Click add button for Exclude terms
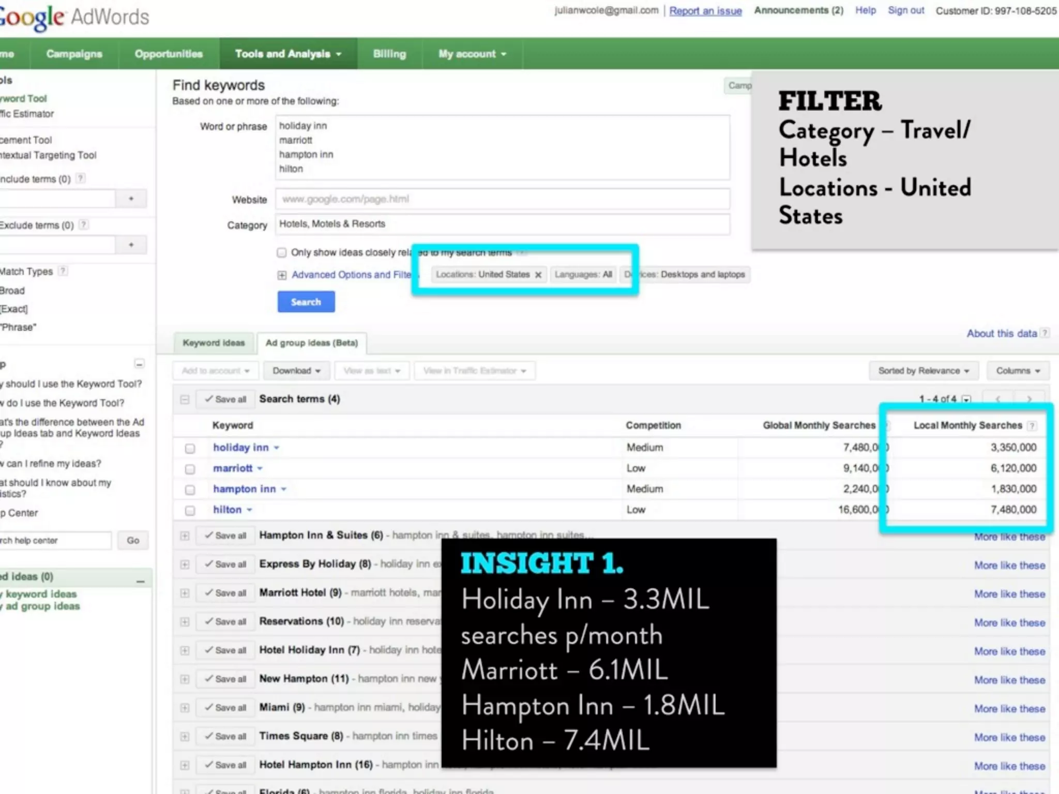This screenshot has height=794, width=1059. [x=131, y=245]
